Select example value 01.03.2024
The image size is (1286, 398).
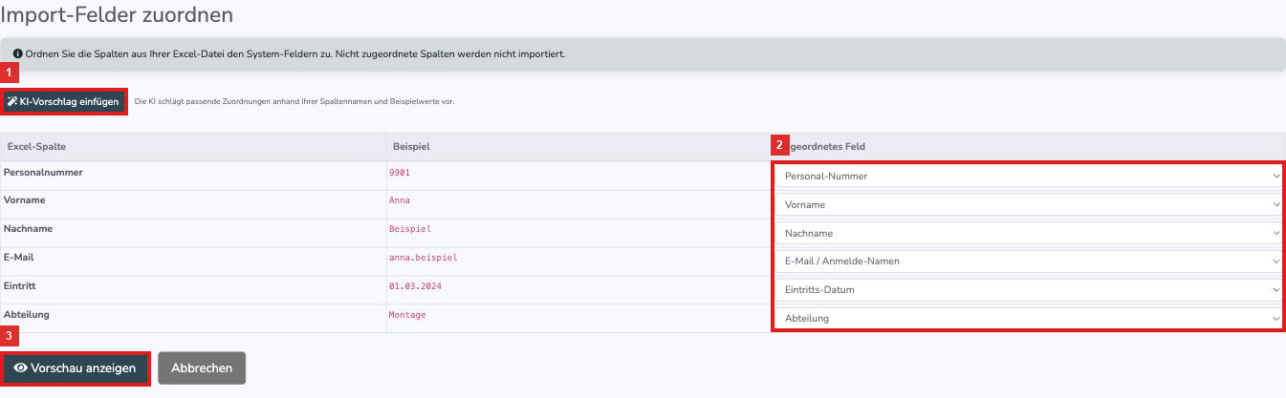pyautogui.click(x=416, y=286)
